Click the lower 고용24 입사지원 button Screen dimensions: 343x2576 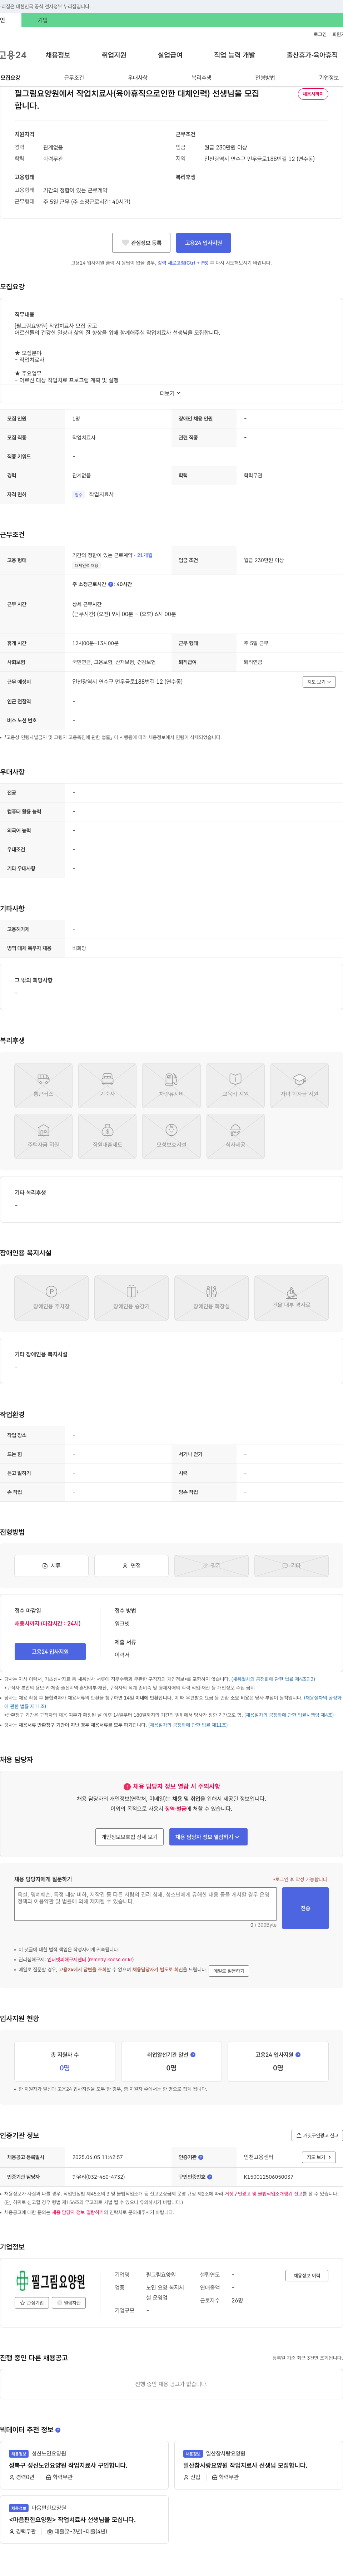point(50,1652)
